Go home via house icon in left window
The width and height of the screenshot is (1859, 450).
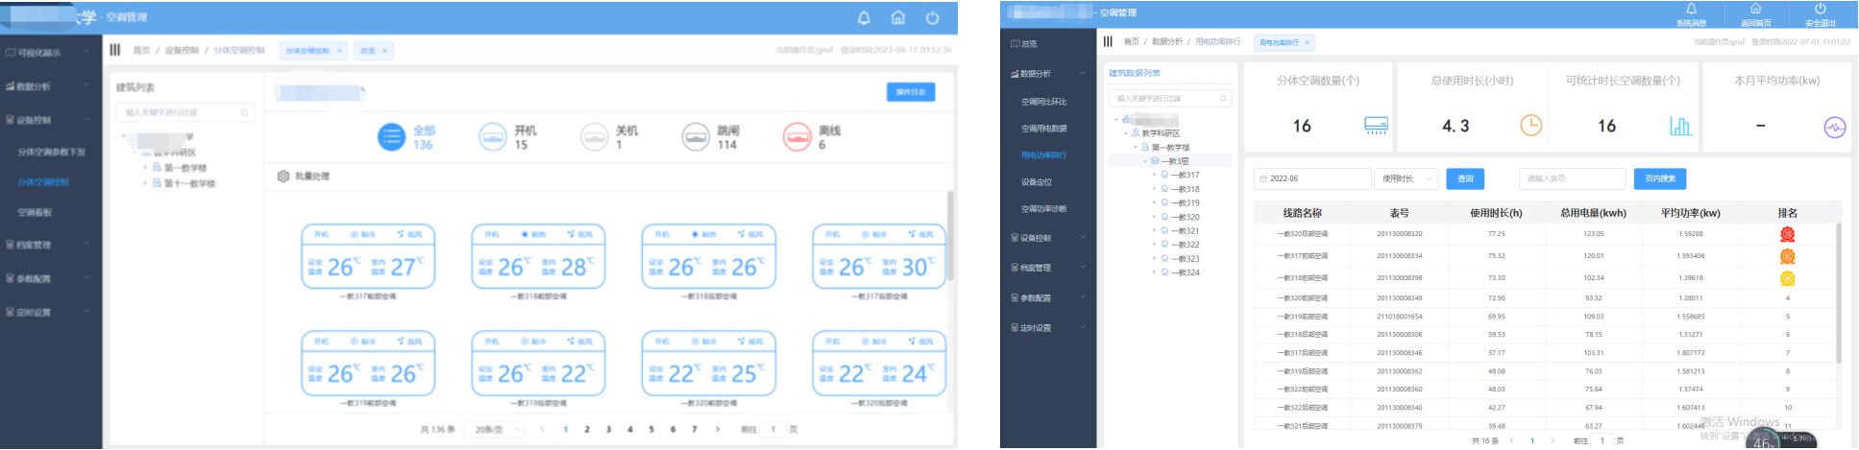click(897, 17)
